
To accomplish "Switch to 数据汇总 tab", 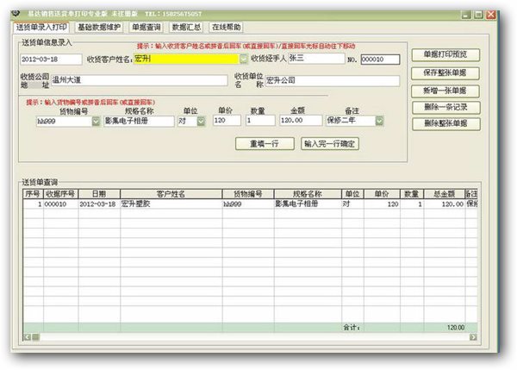I will pyautogui.click(x=186, y=27).
